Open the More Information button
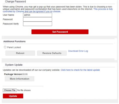This screenshot has height=104, width=119. point(20,79)
